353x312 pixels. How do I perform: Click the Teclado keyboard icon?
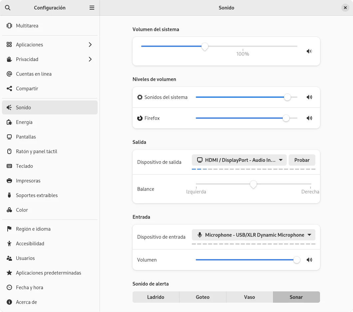[9, 166]
